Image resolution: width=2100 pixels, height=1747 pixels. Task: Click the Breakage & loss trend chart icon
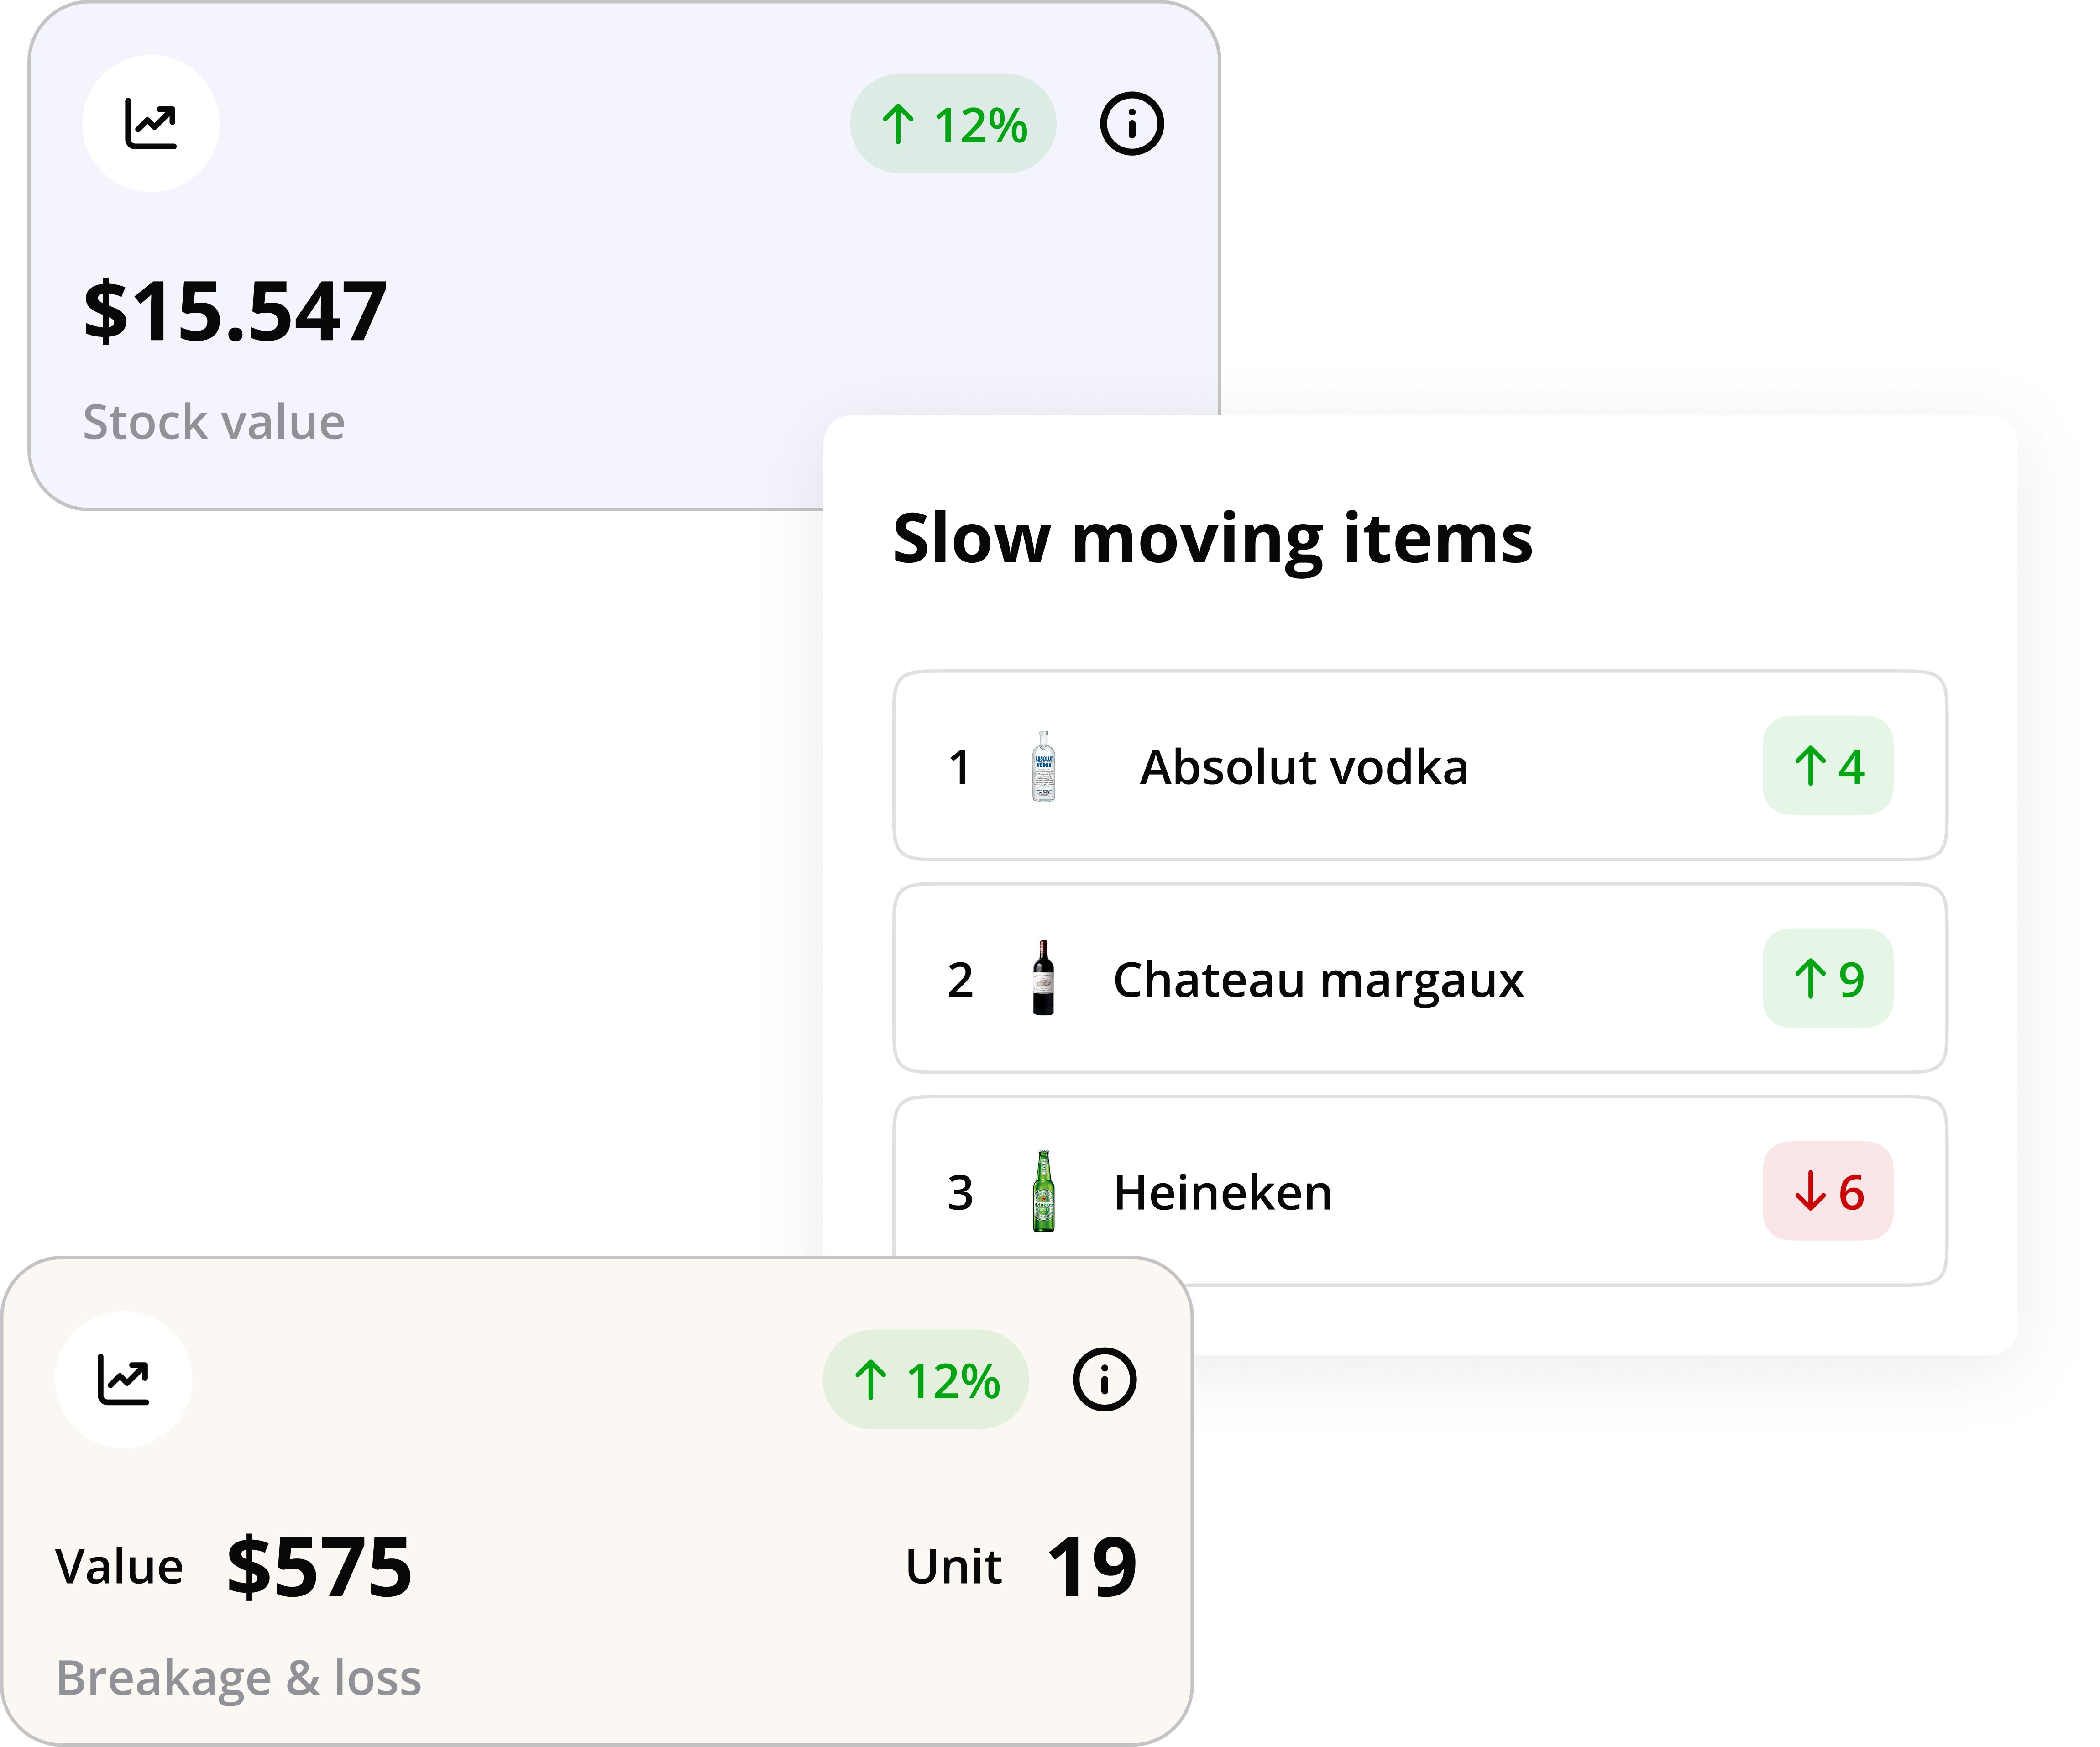point(123,1380)
